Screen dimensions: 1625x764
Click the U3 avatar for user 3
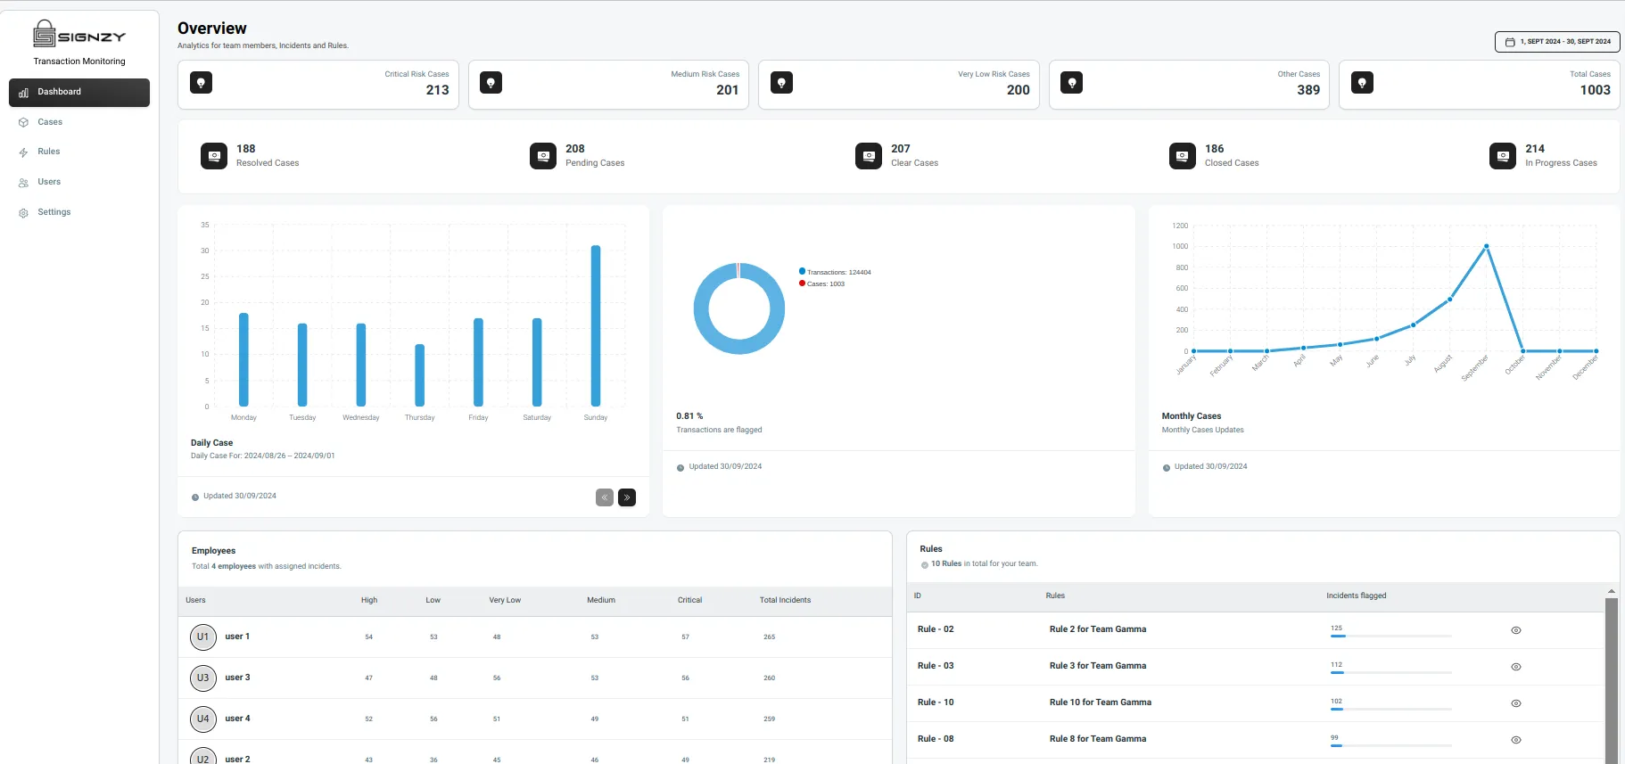pyautogui.click(x=203, y=678)
